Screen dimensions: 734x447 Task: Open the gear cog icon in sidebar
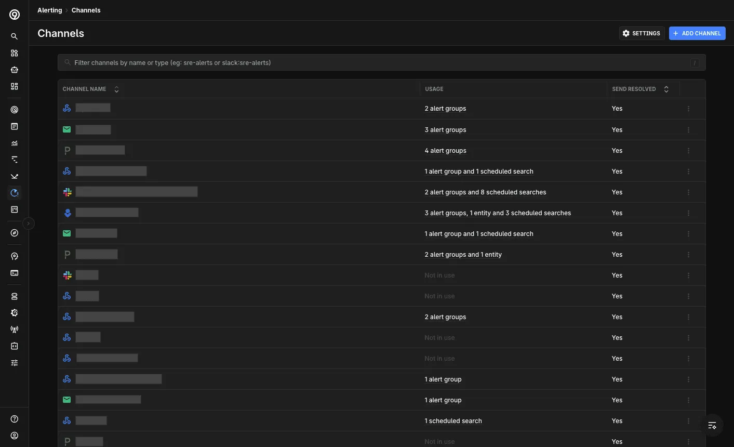tap(15, 313)
